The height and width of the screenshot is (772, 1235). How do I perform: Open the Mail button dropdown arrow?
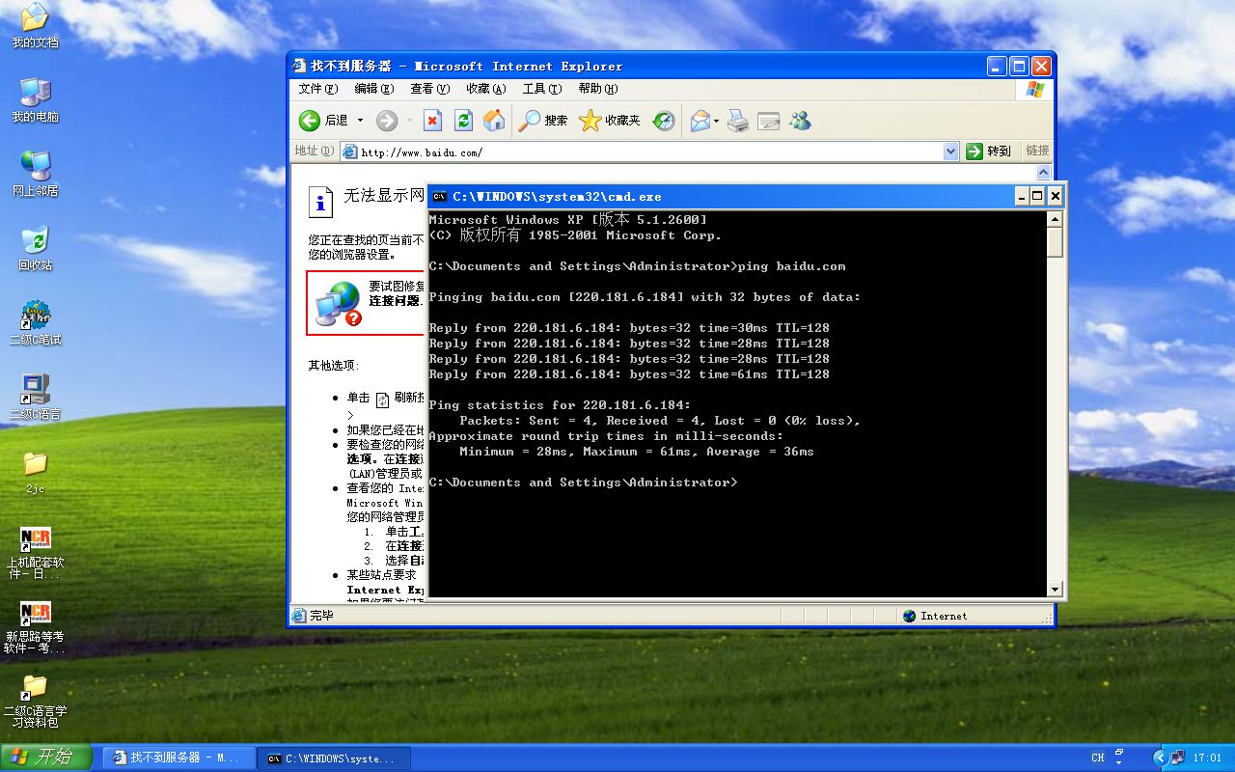(716, 121)
